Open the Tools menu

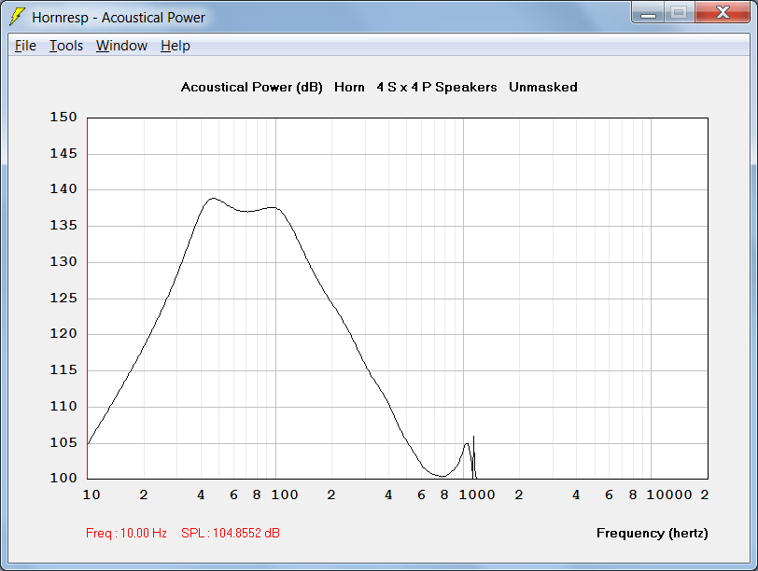coord(66,46)
